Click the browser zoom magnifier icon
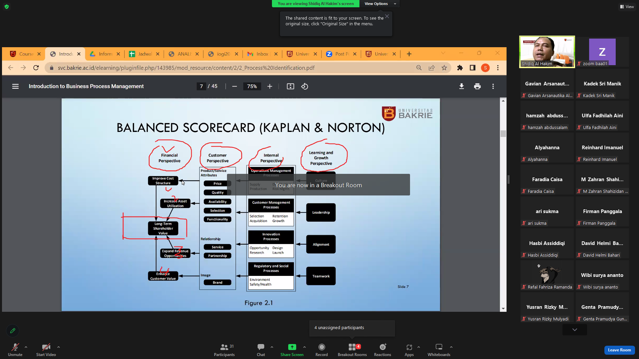 point(419,68)
